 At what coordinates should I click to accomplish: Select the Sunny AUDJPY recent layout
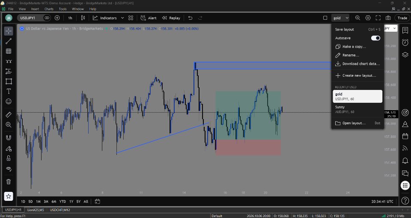tap(357, 109)
